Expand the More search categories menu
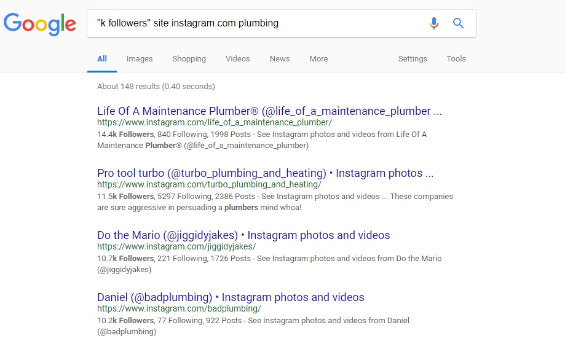Image resolution: width=565 pixels, height=349 pixels. [x=319, y=59]
